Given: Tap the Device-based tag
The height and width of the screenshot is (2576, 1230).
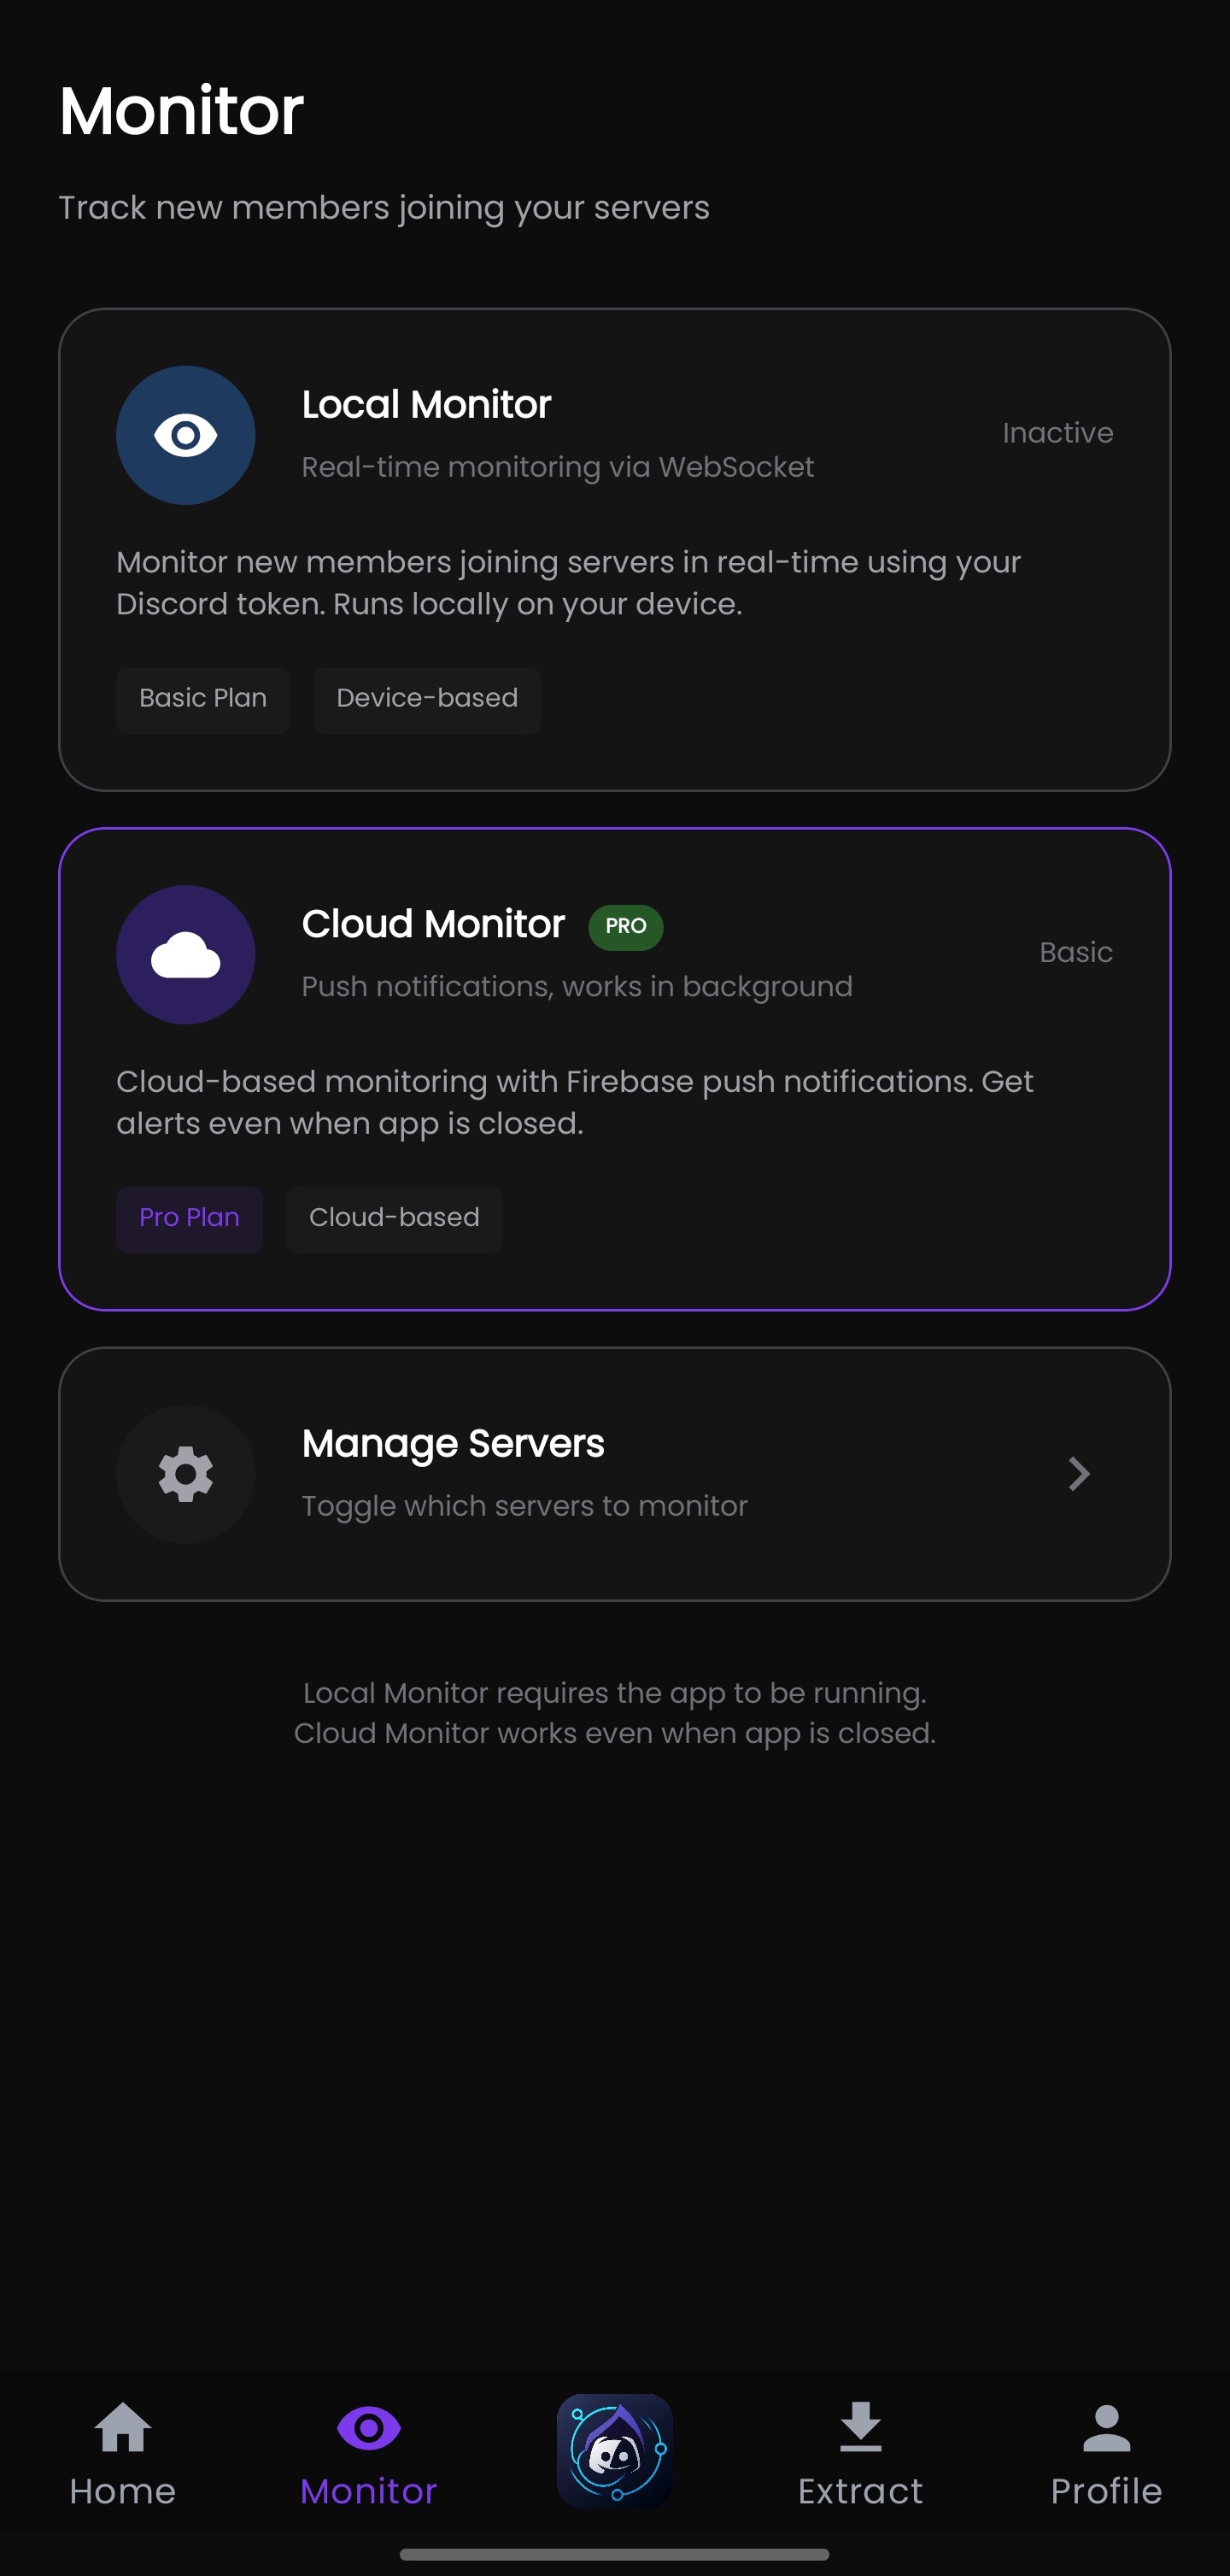Looking at the screenshot, I should pos(427,699).
